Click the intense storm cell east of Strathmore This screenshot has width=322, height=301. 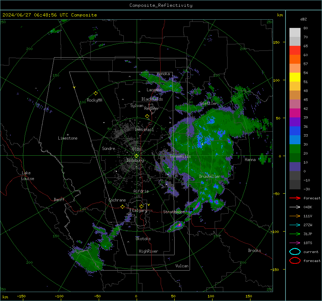pyautogui.click(x=197, y=206)
